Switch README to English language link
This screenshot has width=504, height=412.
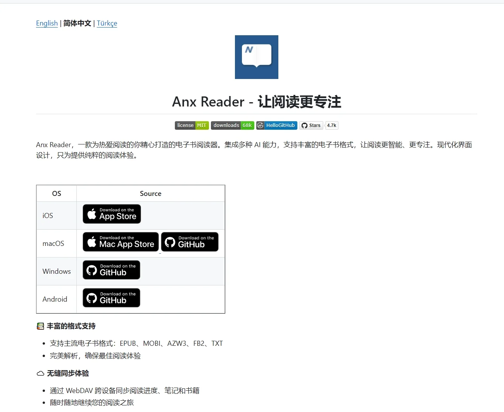click(x=47, y=23)
